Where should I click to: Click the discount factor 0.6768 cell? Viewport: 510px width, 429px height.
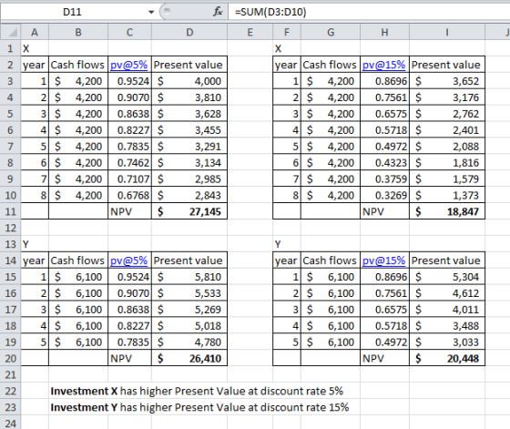click(129, 195)
